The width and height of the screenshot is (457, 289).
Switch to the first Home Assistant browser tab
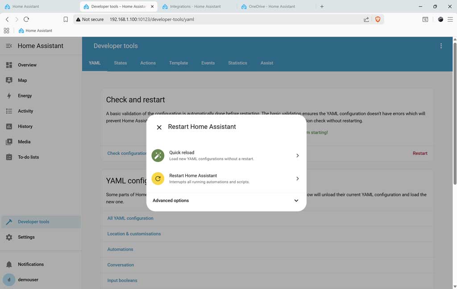click(x=40, y=6)
